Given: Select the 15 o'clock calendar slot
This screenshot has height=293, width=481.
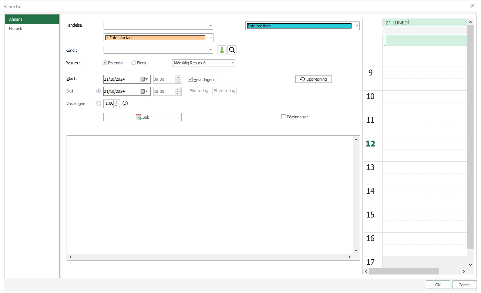Looking at the screenshot, I should point(425,215).
